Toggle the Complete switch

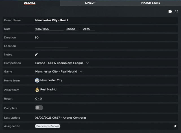(39, 108)
